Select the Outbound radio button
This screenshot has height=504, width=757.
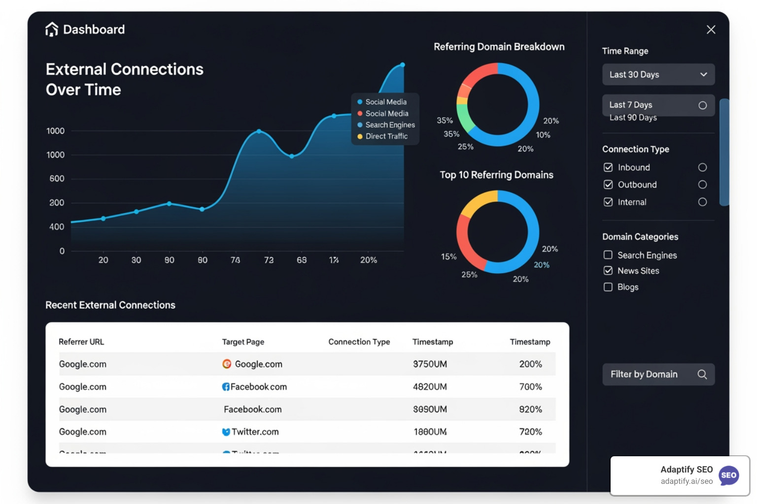point(703,185)
